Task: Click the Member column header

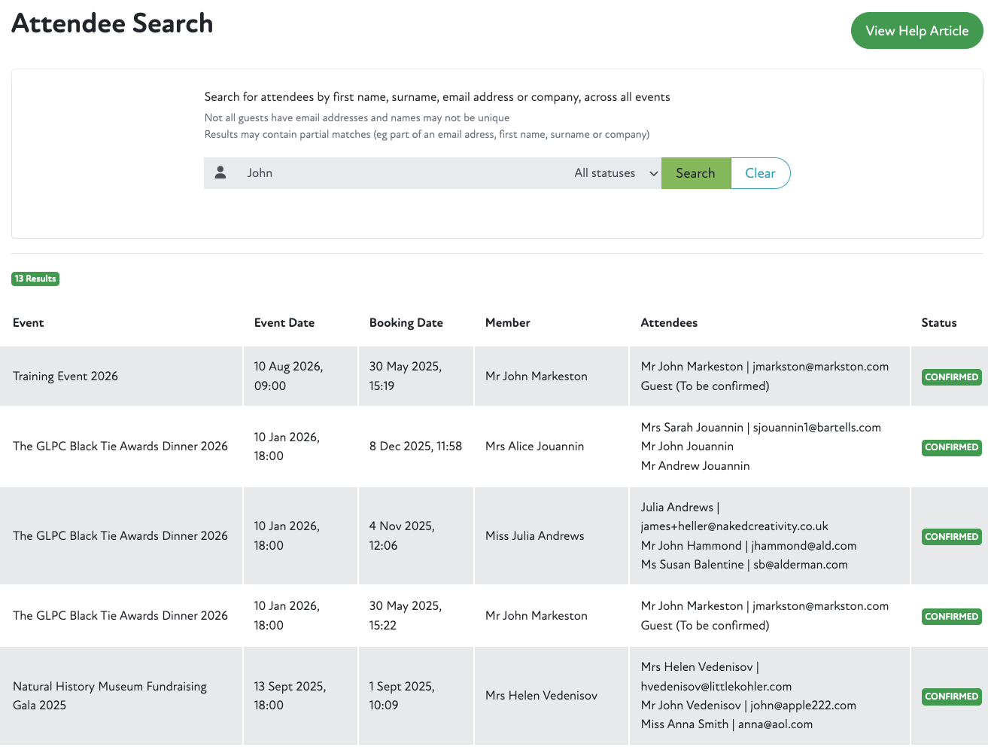Action: pos(507,322)
